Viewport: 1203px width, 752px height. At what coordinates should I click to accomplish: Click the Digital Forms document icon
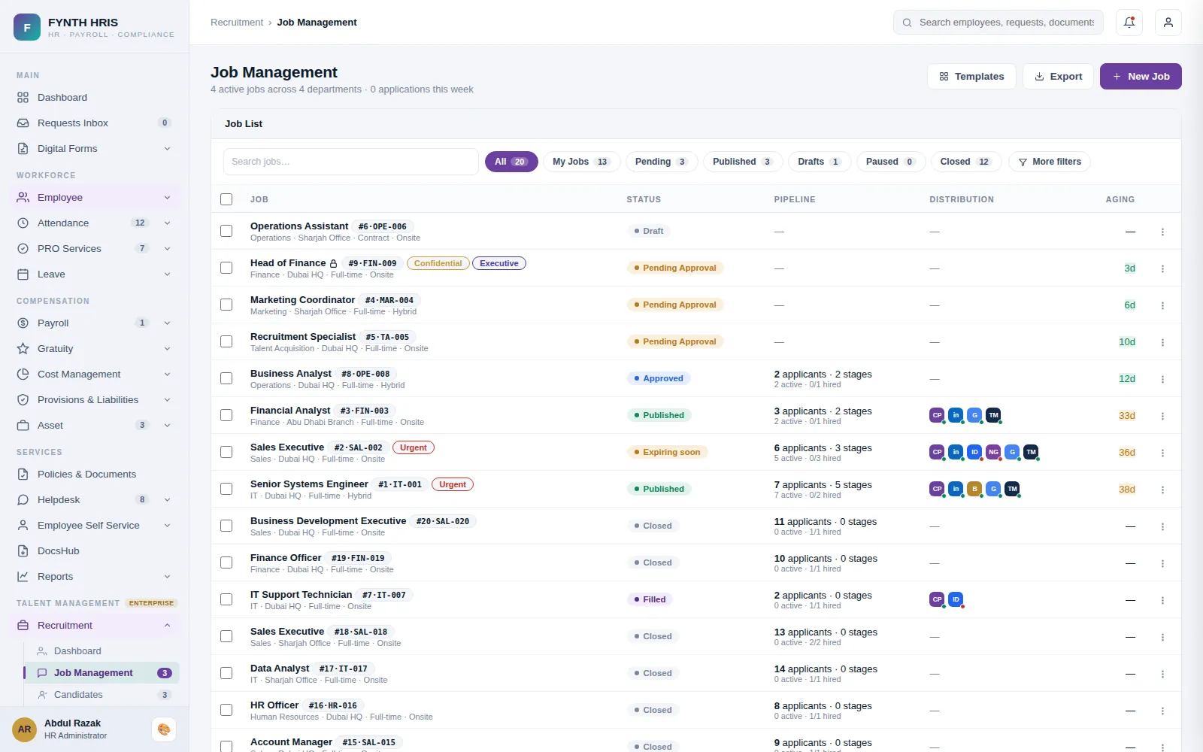[x=23, y=149]
